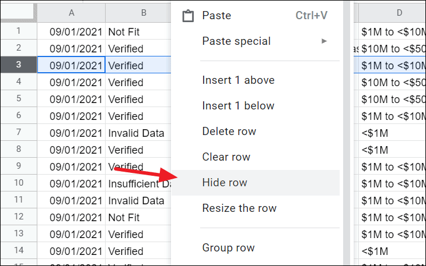426x266 pixels.
Task: Click Paste special menu item
Action: (256, 41)
